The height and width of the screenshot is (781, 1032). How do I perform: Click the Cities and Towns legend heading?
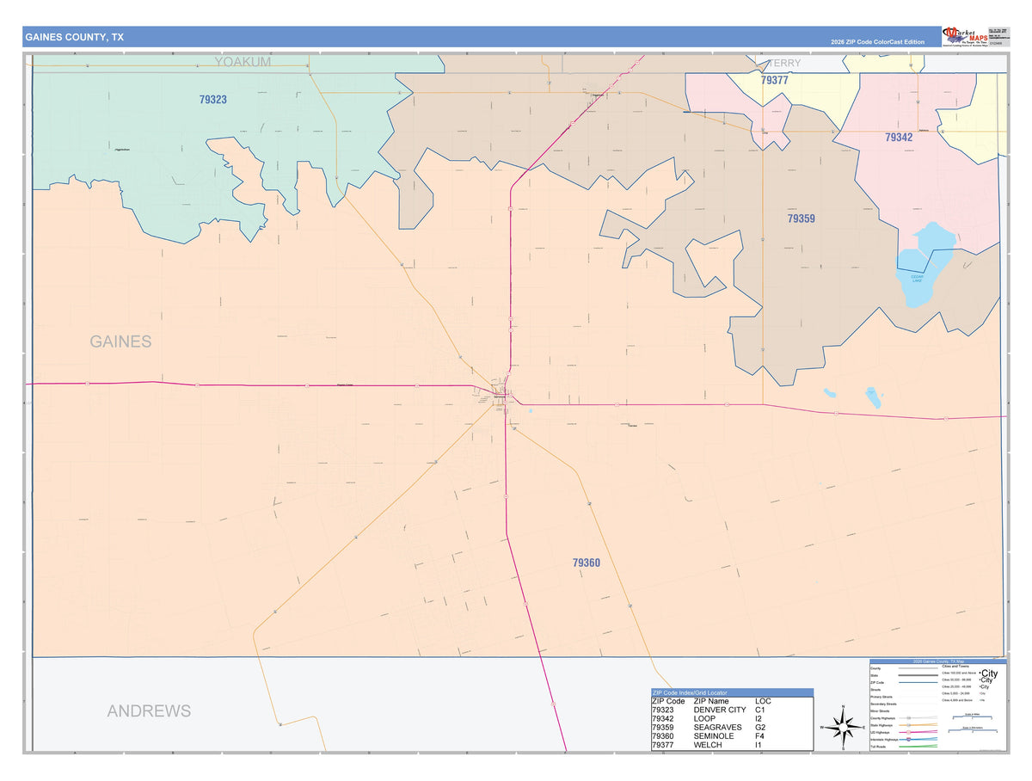pos(955,666)
